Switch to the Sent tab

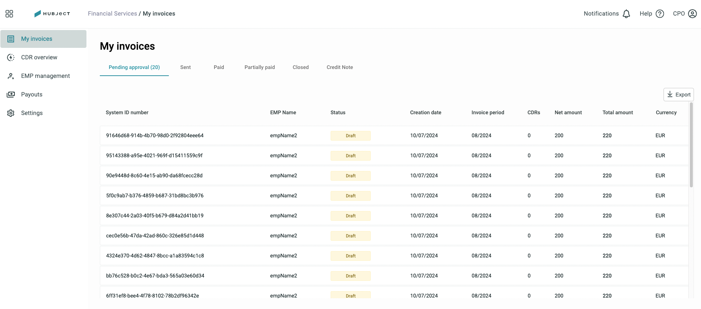click(186, 68)
